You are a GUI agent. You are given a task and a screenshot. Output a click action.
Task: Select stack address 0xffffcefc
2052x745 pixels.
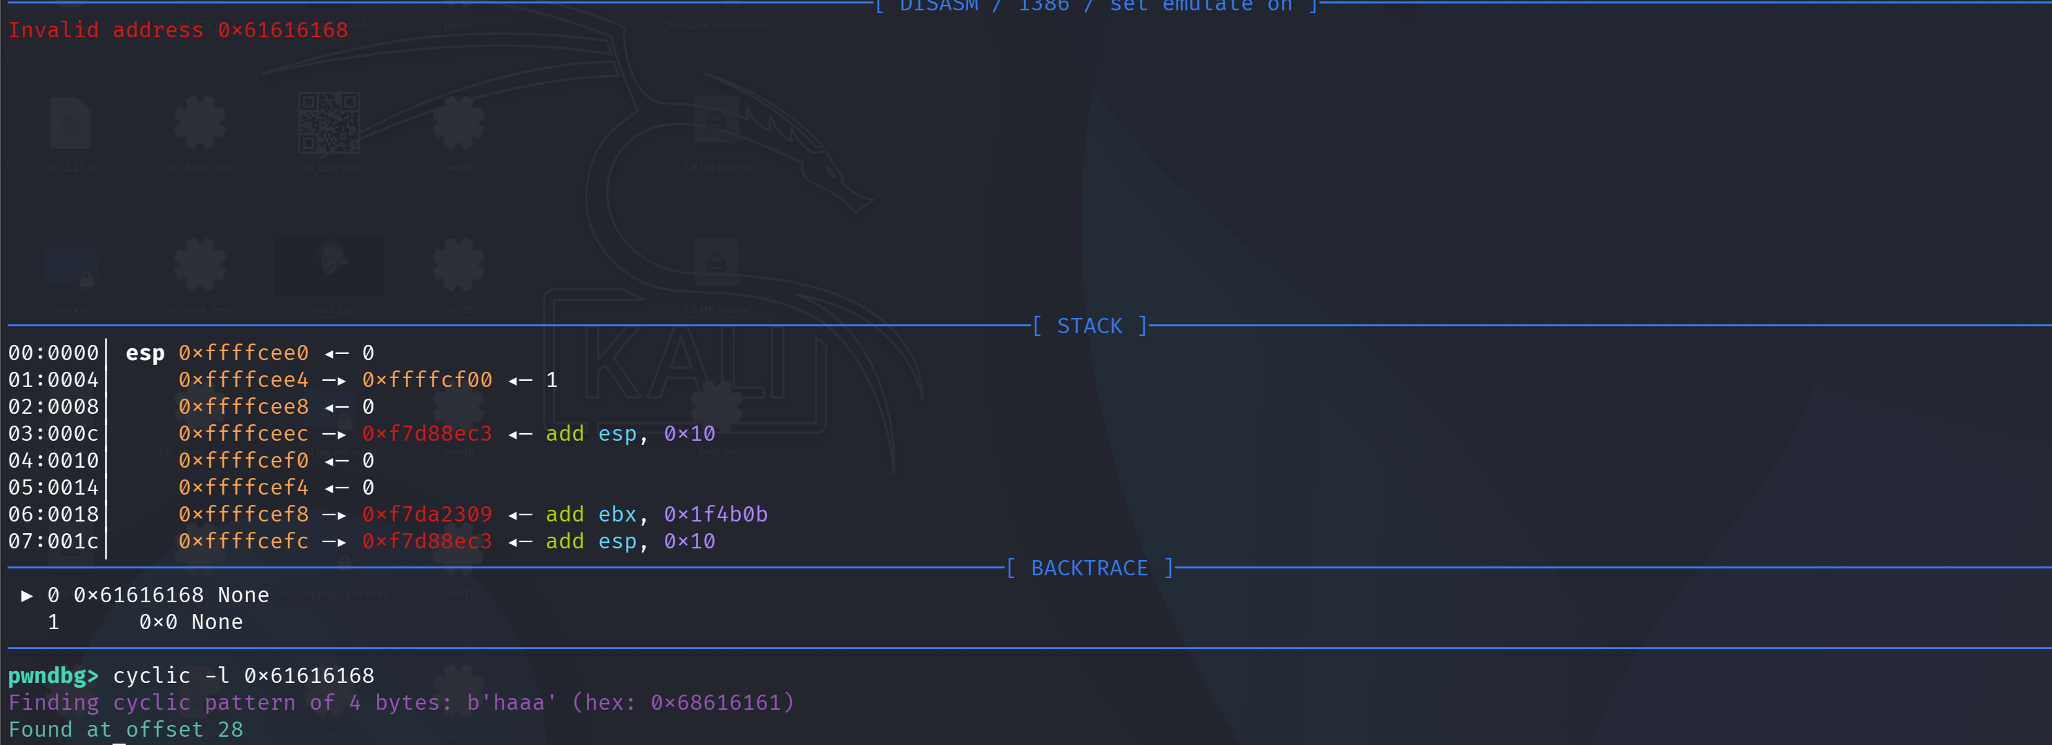(244, 542)
